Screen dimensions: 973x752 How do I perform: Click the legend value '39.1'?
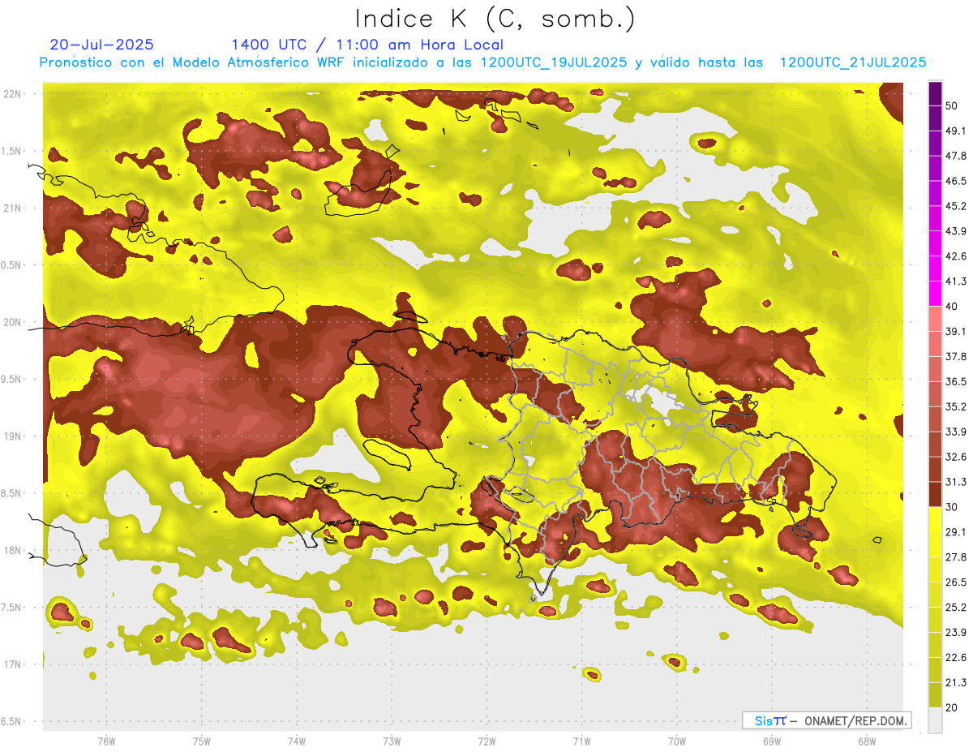point(955,332)
